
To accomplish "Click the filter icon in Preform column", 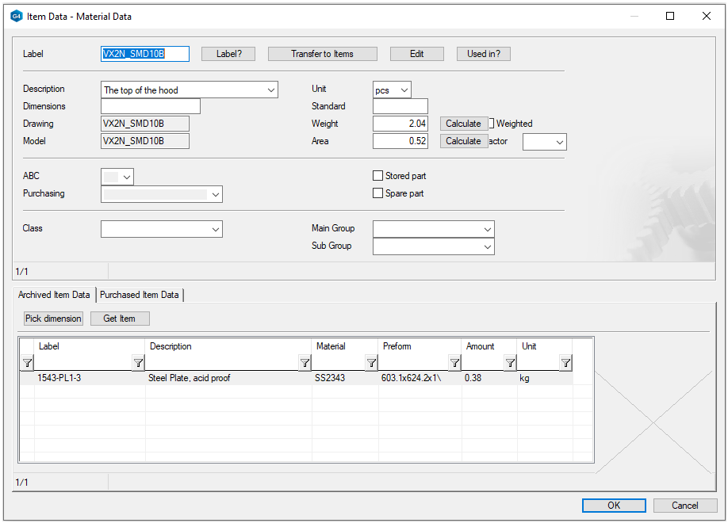I will coord(454,363).
